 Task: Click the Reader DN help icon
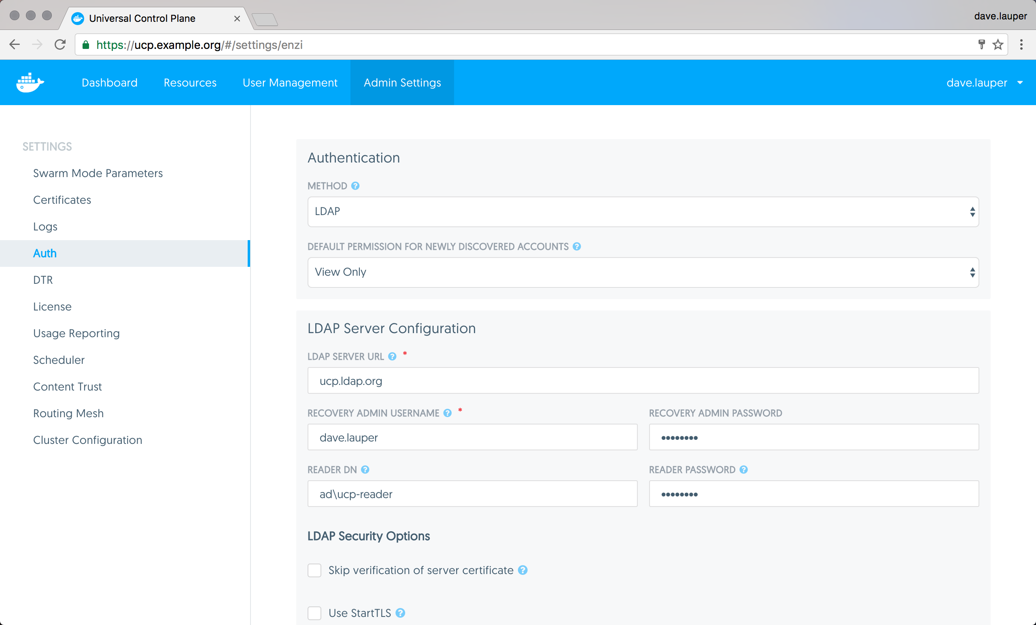(365, 470)
